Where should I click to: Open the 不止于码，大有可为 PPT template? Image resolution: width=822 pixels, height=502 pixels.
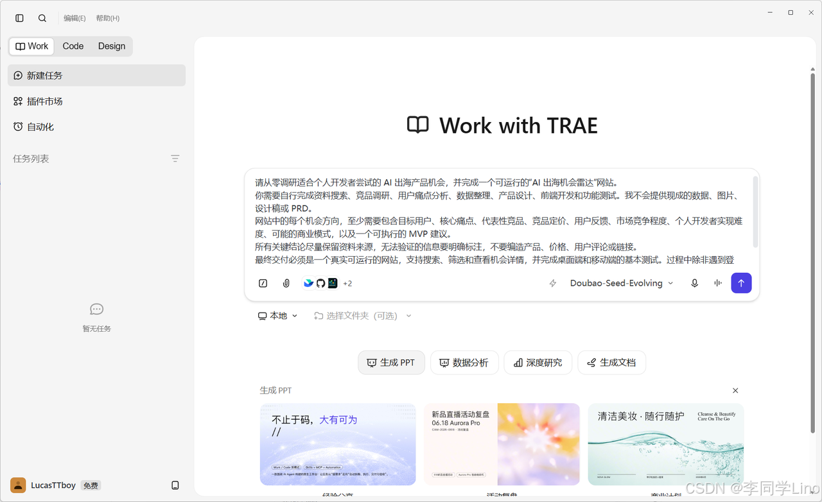tap(338, 444)
